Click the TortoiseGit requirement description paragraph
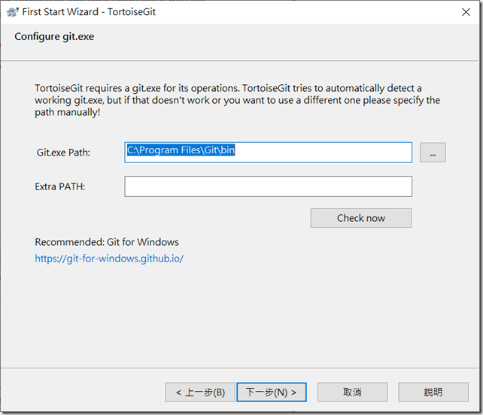The image size is (483, 415). [237, 100]
